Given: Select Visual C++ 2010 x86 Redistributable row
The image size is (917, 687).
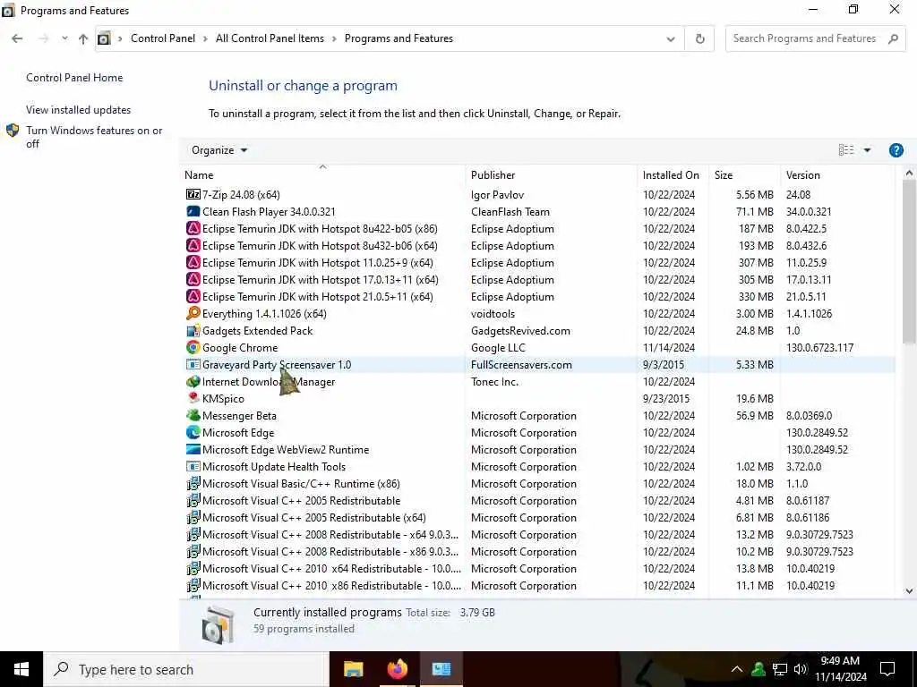Looking at the screenshot, I should click(x=538, y=585).
